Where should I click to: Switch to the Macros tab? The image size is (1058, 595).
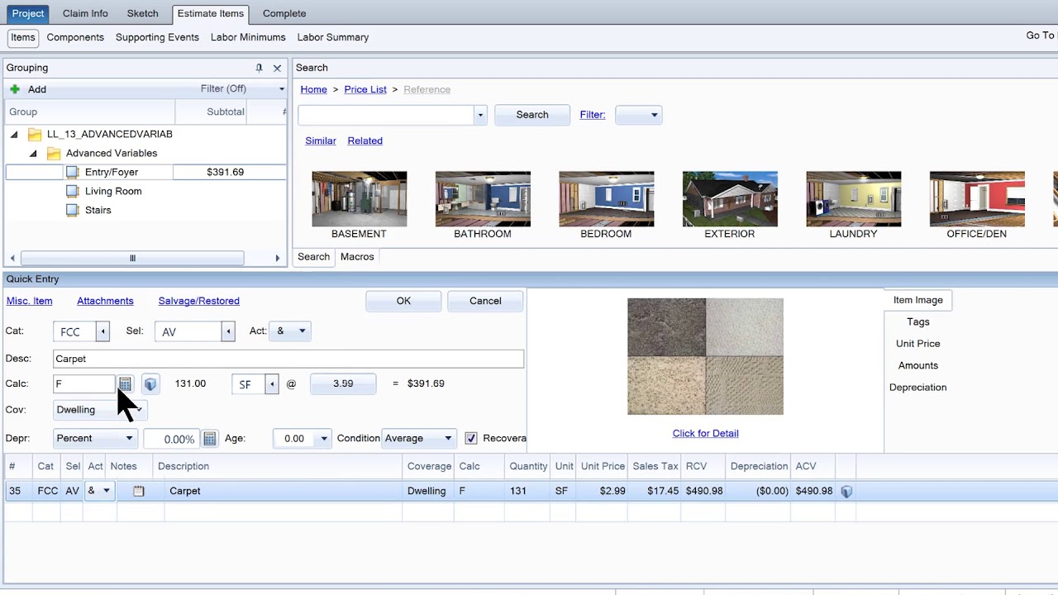tap(357, 257)
